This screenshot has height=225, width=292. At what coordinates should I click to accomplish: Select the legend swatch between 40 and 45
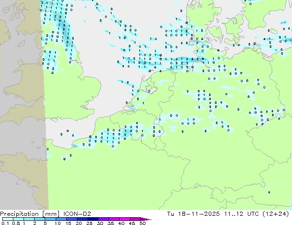(x=125, y=219)
